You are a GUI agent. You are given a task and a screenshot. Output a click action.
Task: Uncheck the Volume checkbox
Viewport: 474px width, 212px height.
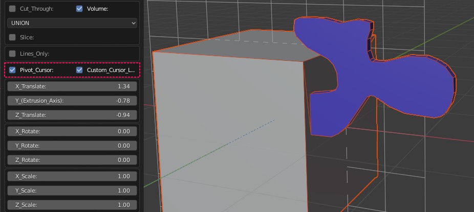79,9
